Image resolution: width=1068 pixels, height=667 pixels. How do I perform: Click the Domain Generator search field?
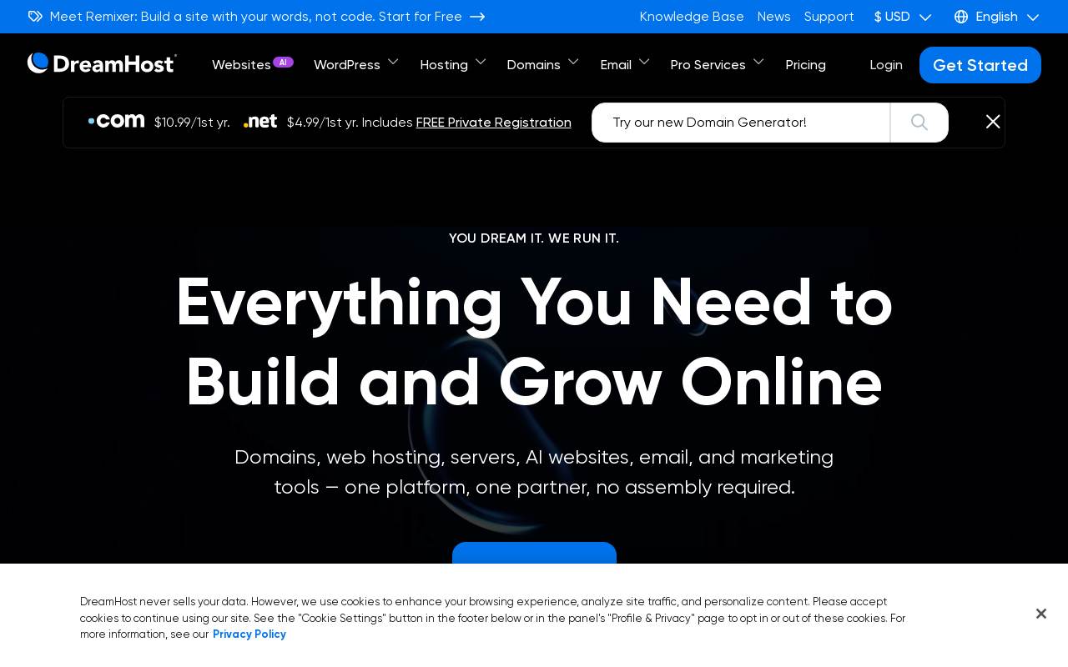(x=741, y=123)
